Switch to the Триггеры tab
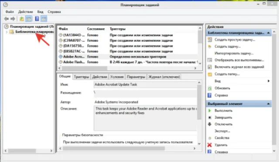This screenshot has height=162, width=279. point(82,77)
